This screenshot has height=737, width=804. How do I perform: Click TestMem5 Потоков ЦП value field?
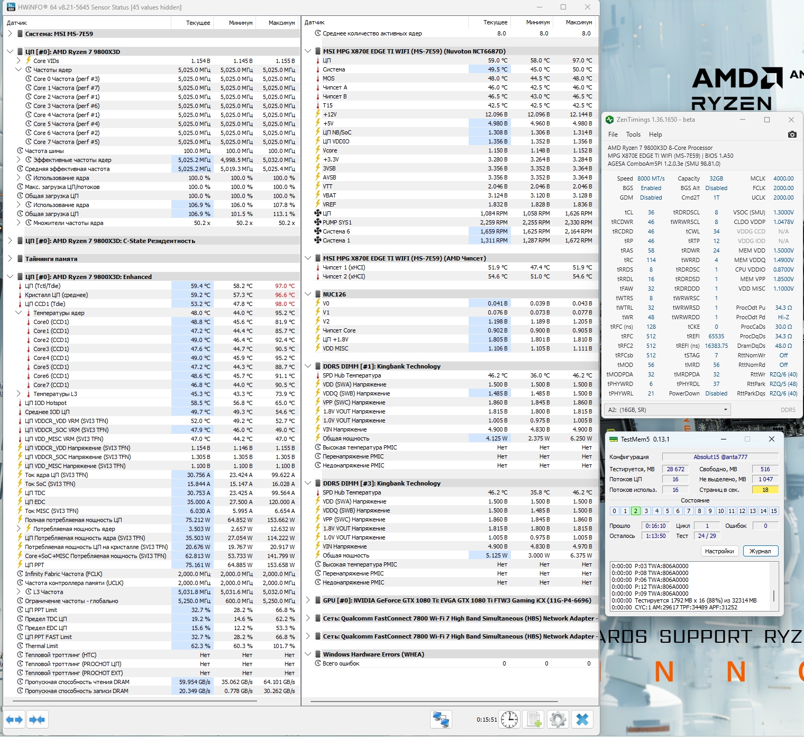(x=675, y=479)
